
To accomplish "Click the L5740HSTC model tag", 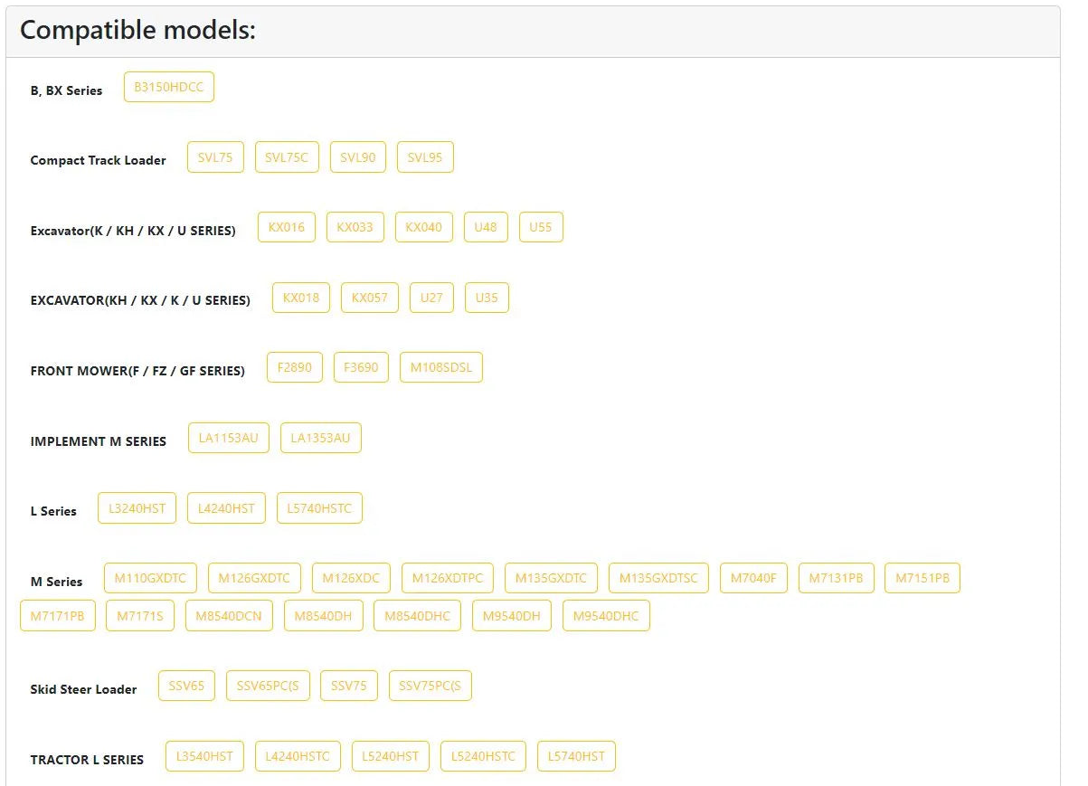I will point(320,508).
